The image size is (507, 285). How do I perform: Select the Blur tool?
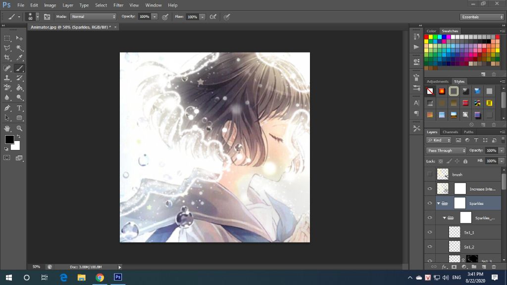pyautogui.click(x=7, y=97)
